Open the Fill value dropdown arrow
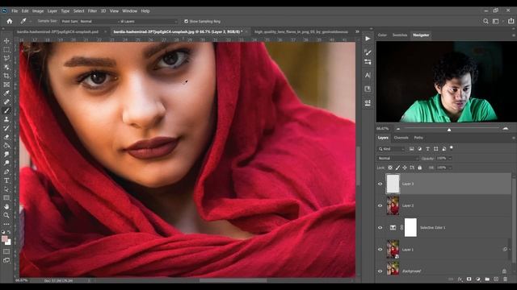Screen dimensions: 517x290 [x=451, y=168]
